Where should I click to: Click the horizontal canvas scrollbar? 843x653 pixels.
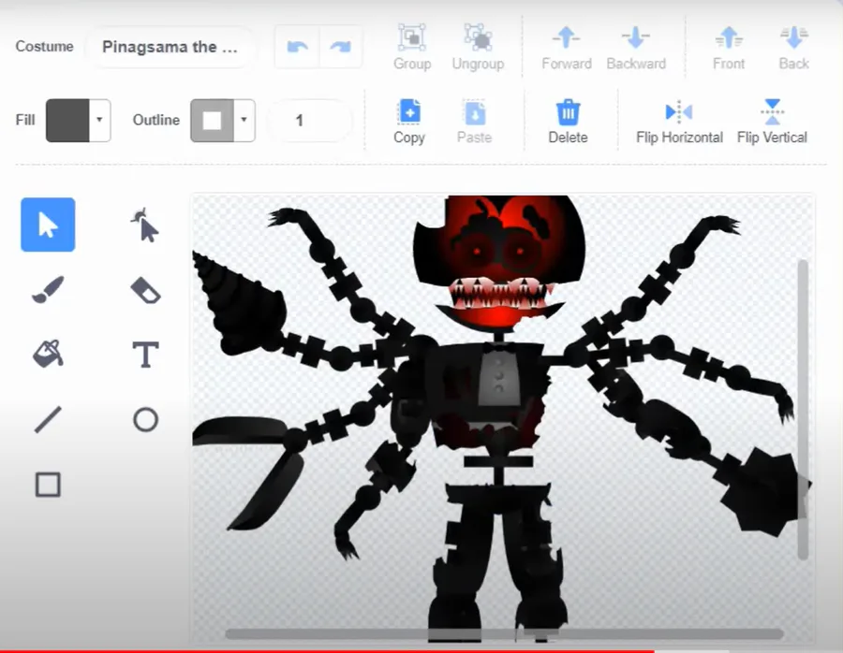pos(504,634)
